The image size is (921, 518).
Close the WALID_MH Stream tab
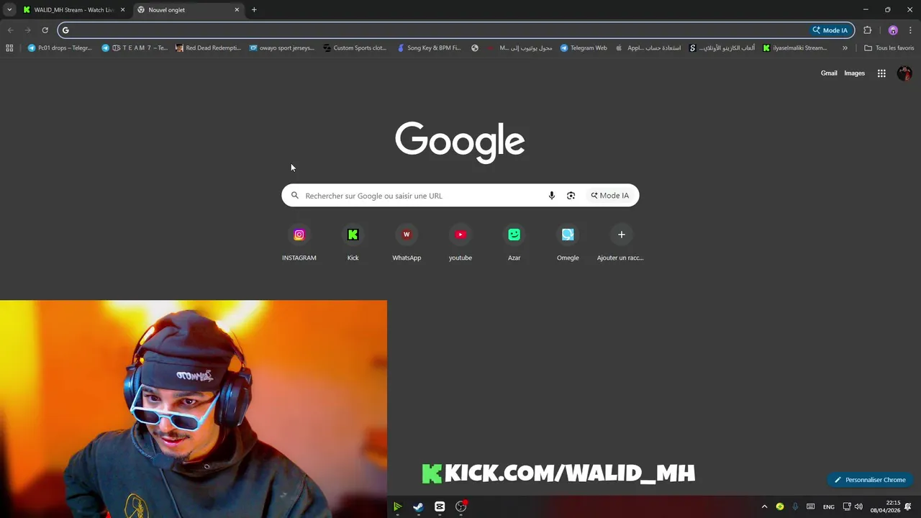pyautogui.click(x=122, y=10)
